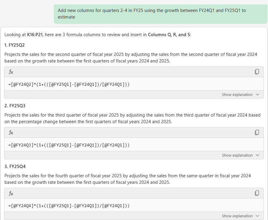268x220 pixels.
Task: Click the 2. FY25Q3 heading
Action: pyautogui.click(x=15, y=106)
